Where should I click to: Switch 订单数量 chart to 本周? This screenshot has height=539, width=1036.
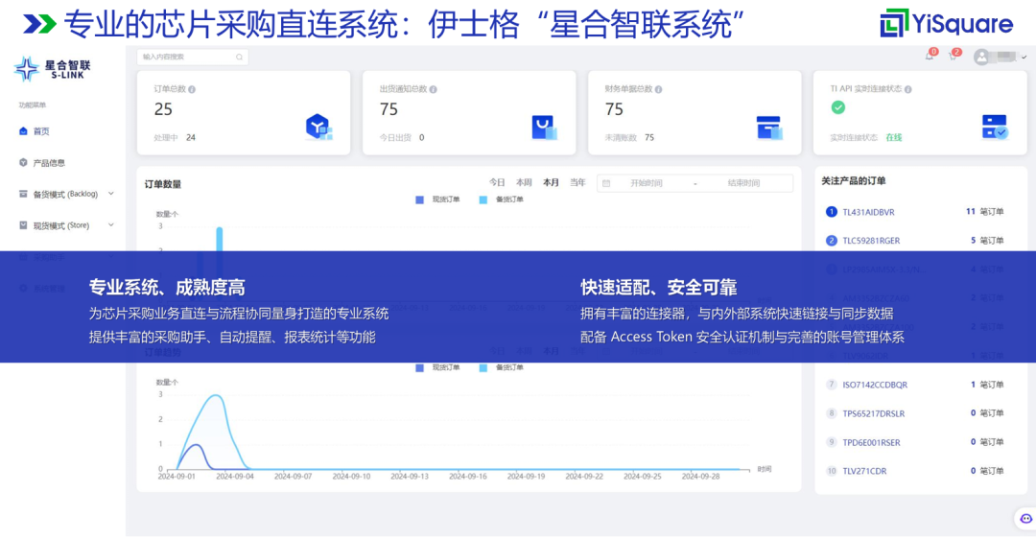524,183
